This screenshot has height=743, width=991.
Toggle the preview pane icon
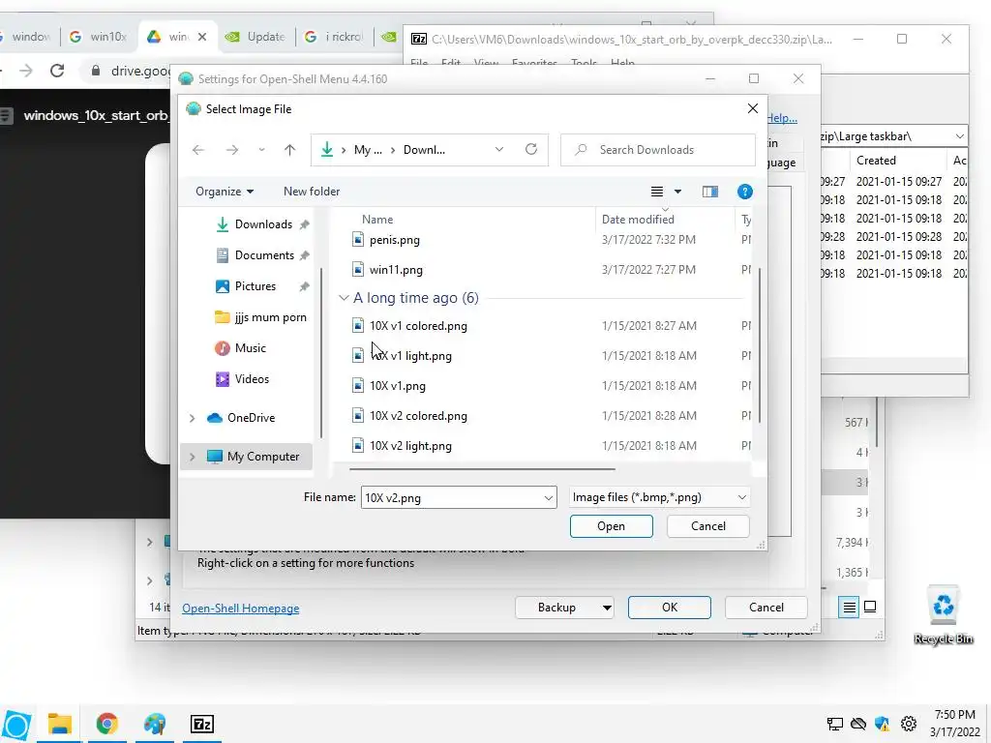click(709, 192)
